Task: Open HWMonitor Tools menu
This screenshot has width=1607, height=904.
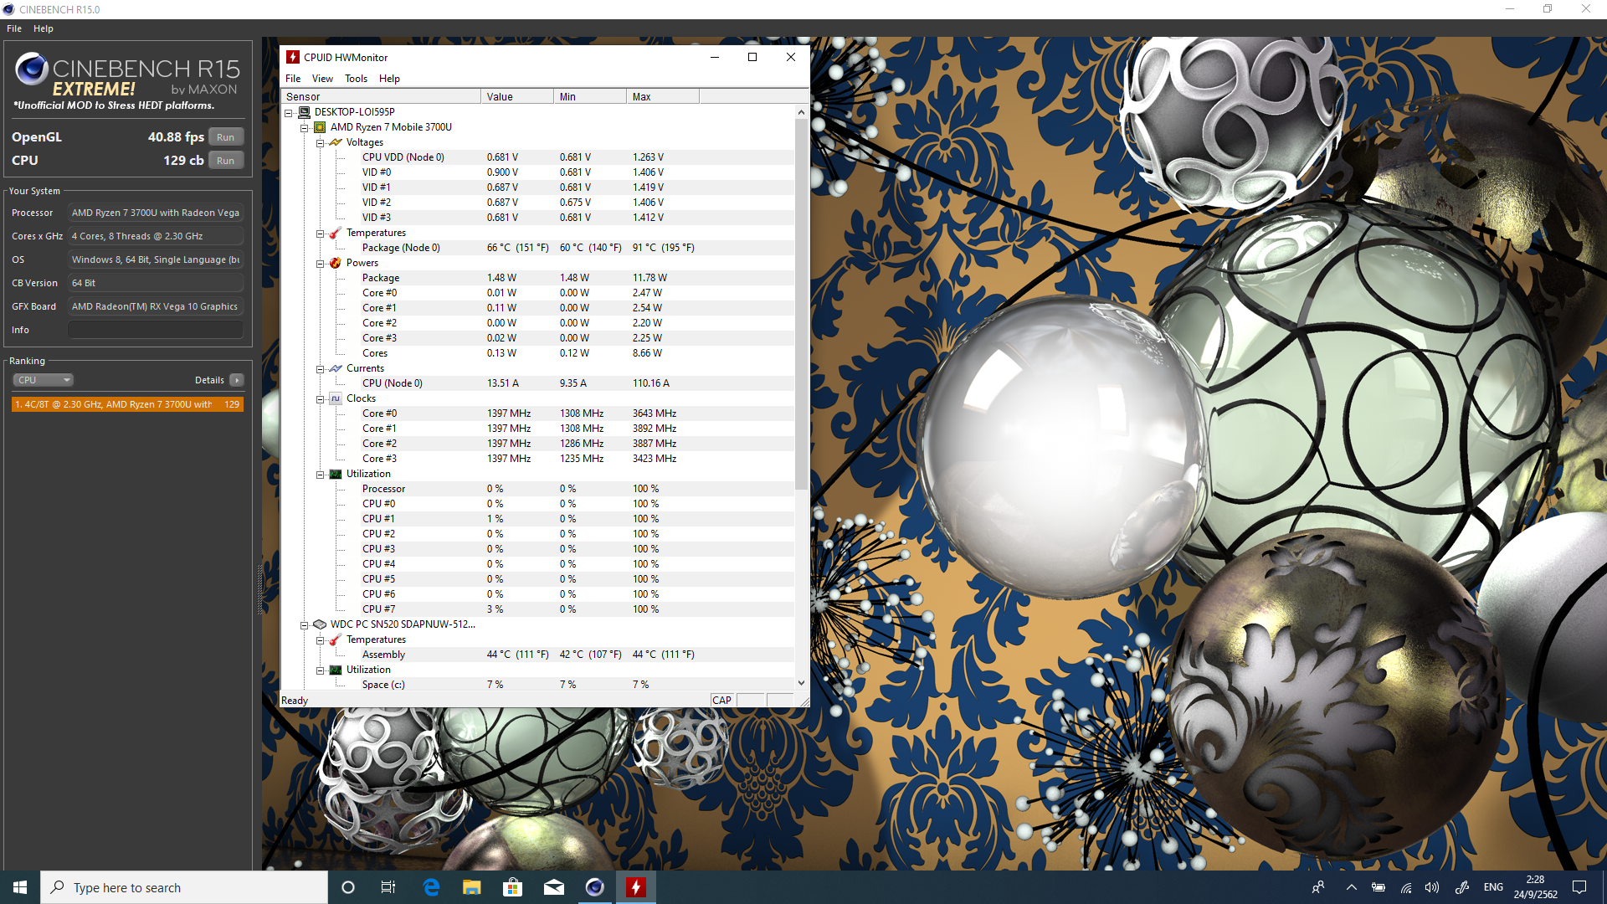Action: (x=356, y=79)
